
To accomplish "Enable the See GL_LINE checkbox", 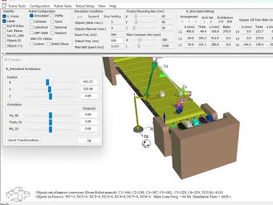I will (5, 36).
